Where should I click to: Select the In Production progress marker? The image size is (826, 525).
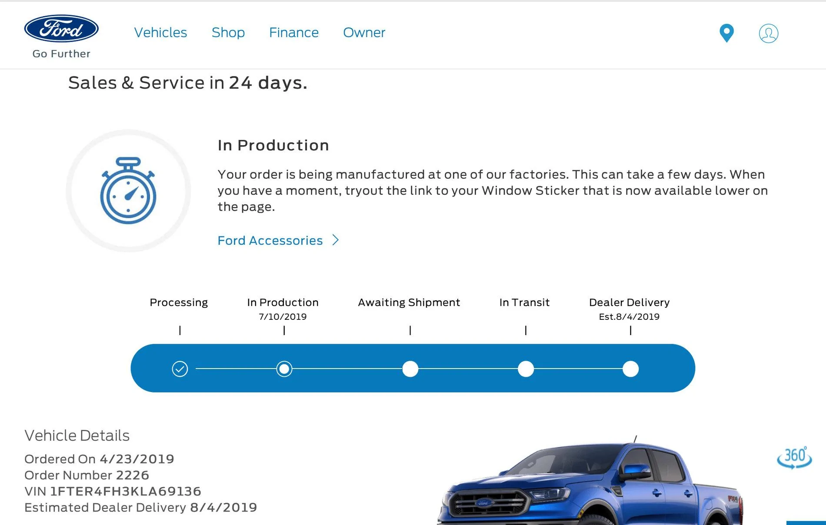[284, 369]
